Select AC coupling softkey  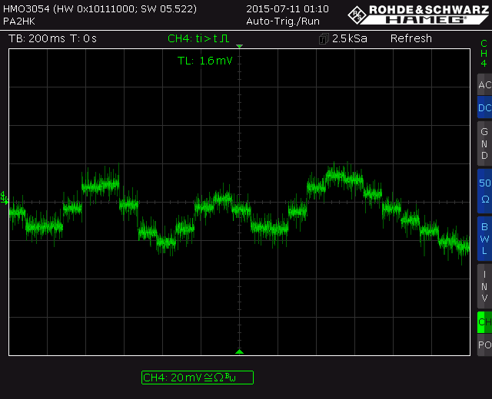pos(484,84)
